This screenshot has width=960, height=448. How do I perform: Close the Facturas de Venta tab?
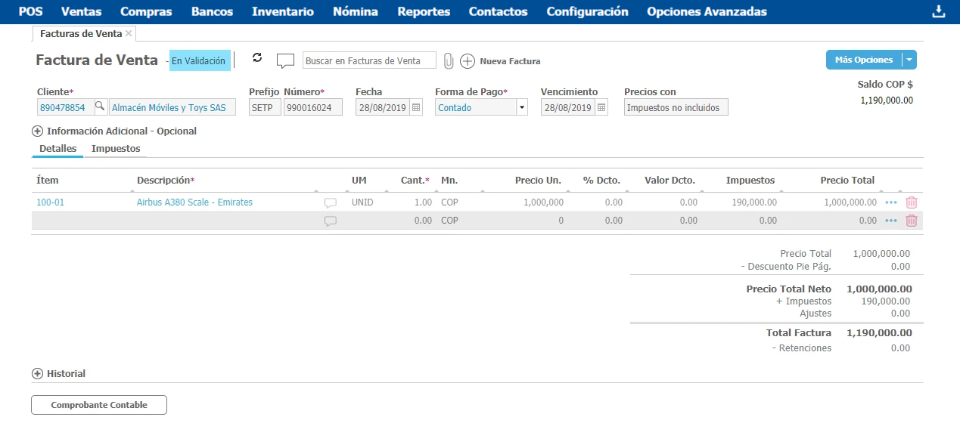pyautogui.click(x=129, y=33)
